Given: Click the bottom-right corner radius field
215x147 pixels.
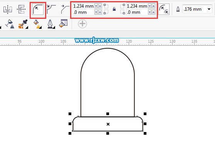Looking at the screenshot, I should pos(137,12).
